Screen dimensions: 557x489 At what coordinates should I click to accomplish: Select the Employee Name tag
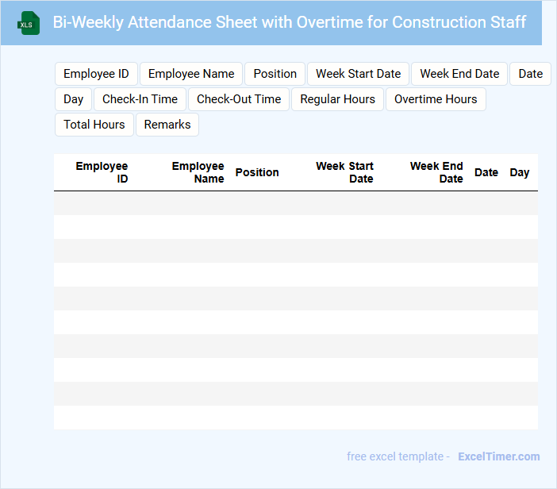pos(191,74)
